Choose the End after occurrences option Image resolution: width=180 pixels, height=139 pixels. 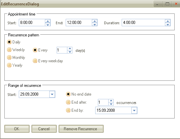click(x=76, y=102)
